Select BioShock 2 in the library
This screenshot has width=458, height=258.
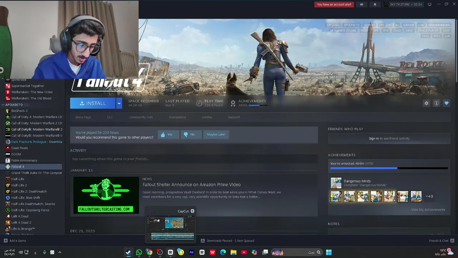pyautogui.click(x=19, y=111)
